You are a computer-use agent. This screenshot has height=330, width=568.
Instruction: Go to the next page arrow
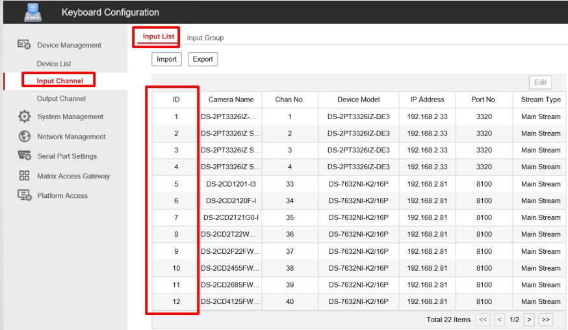(x=529, y=320)
